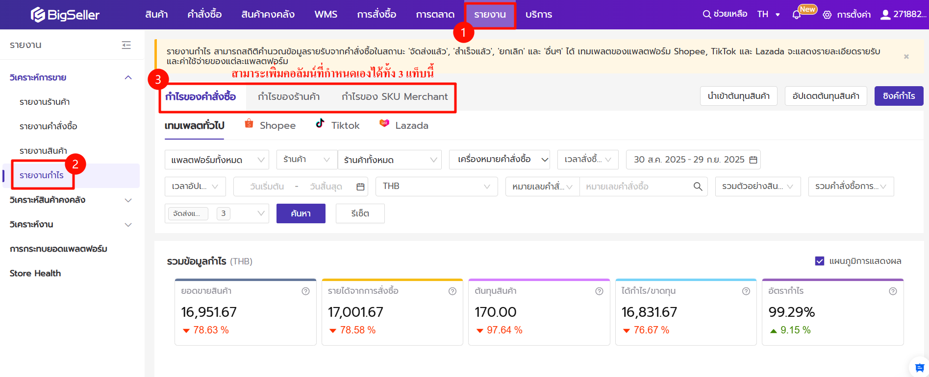This screenshot has height=377, width=929.
Task: Select the Shopee template tab
Action: click(x=270, y=125)
